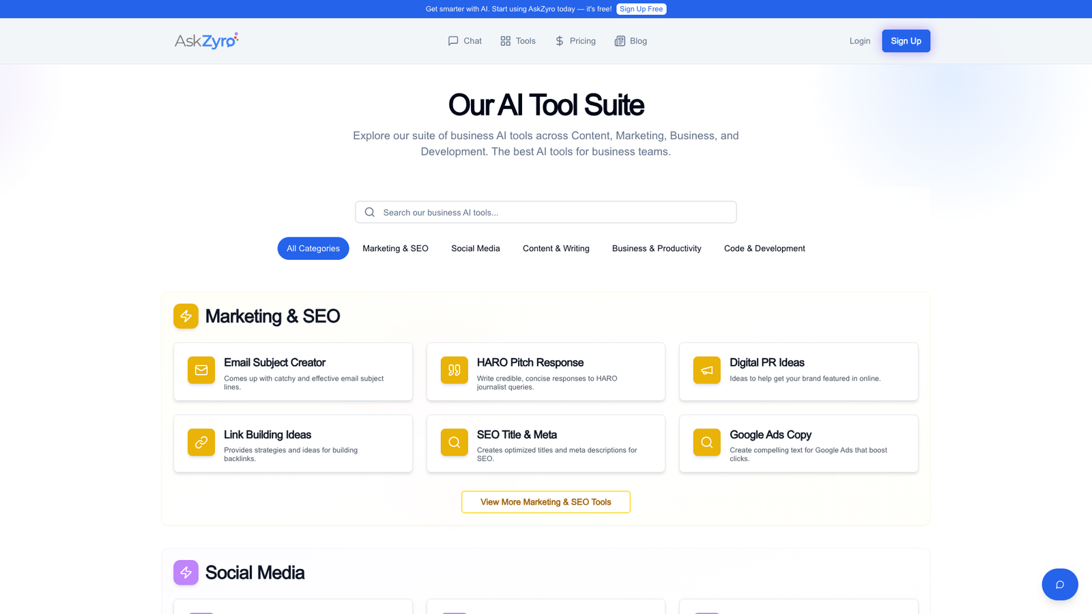The height and width of the screenshot is (614, 1092).
Task: Click the Email Subject Creator envelope icon
Action: coord(201,370)
